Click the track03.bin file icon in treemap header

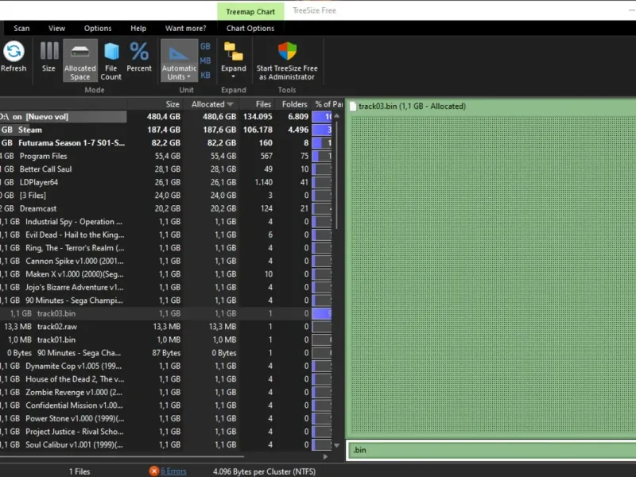click(353, 107)
